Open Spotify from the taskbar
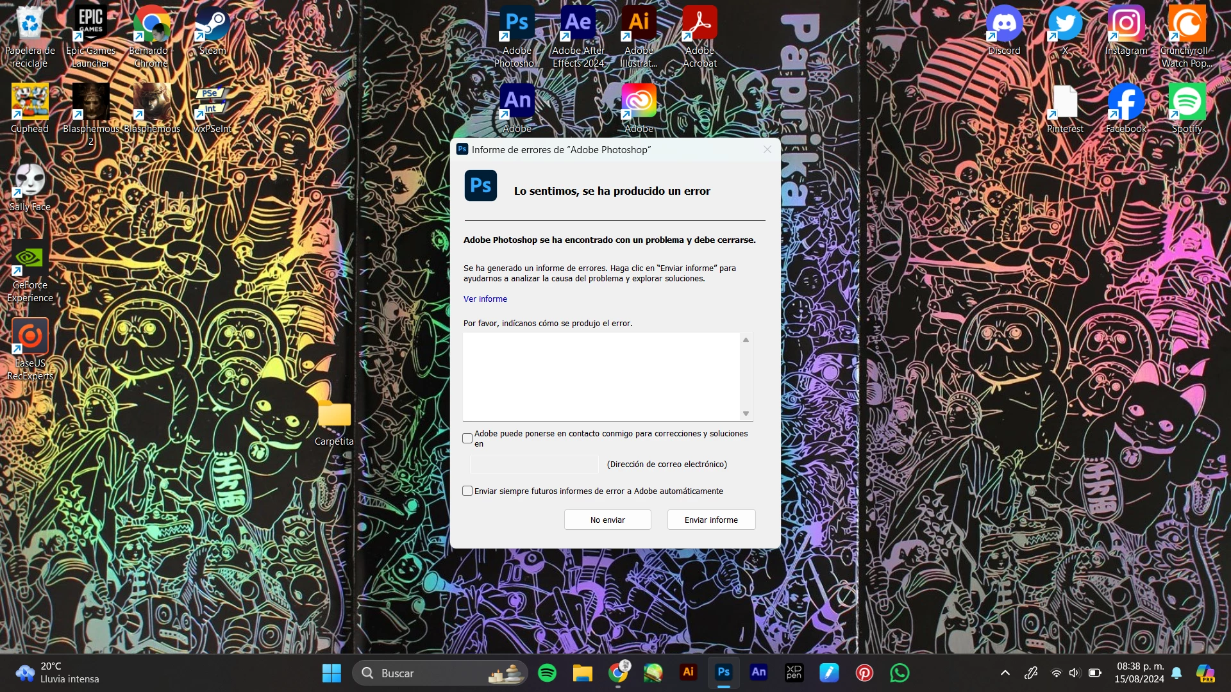Screen dimensions: 1231x692 tap(547, 673)
